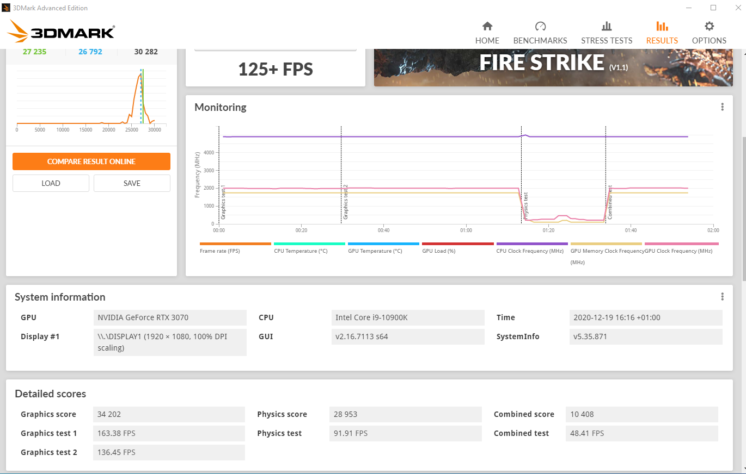This screenshot has width=746, height=474.
Task: Go to the Home tab icon
Action: pos(487,26)
